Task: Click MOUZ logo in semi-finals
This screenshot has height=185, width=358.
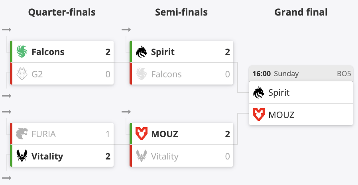Action: click(x=142, y=134)
